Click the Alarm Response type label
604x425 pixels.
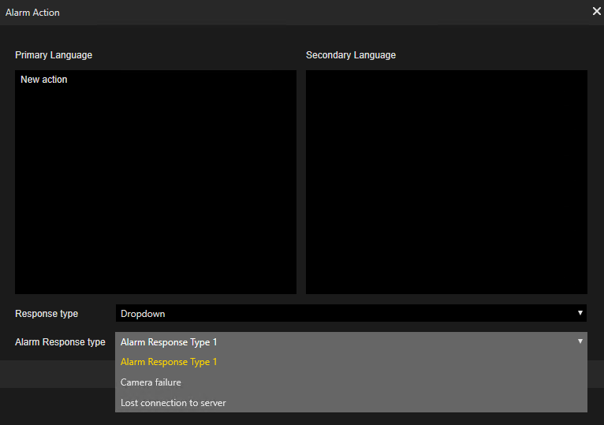[60, 342]
